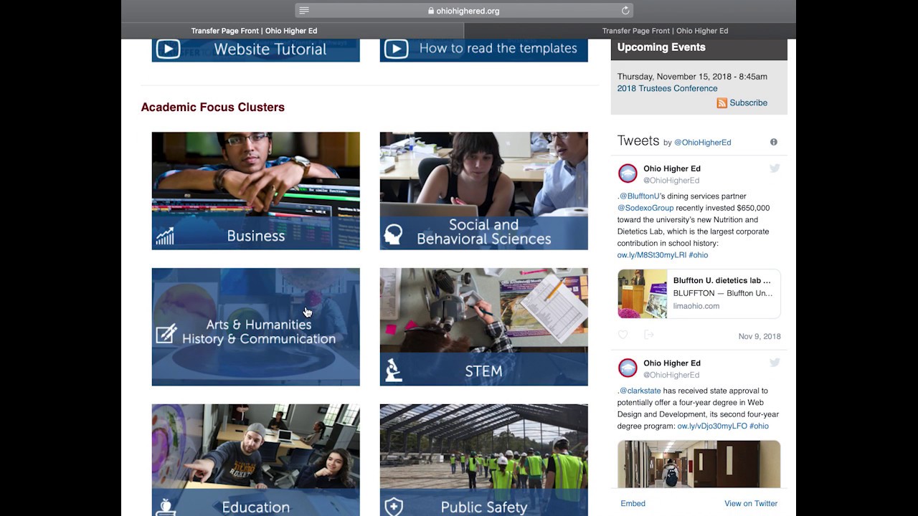Open the reader view icon in address bar
Image resolution: width=918 pixels, height=516 pixels.
(304, 11)
